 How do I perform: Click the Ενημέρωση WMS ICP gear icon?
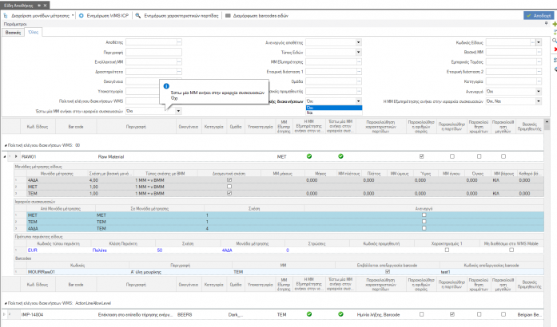coord(82,16)
